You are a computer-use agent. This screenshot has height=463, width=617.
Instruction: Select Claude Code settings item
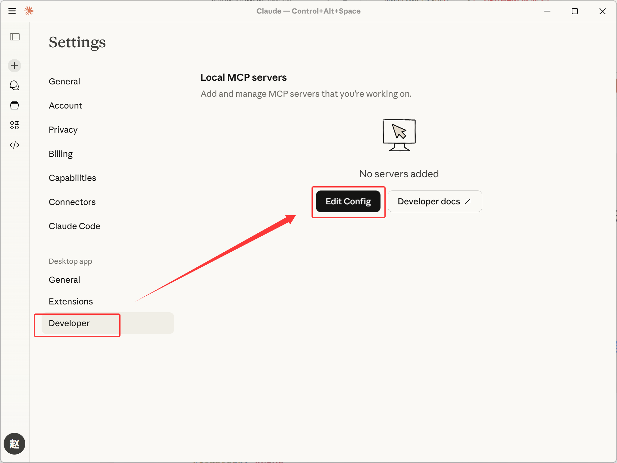(x=74, y=226)
